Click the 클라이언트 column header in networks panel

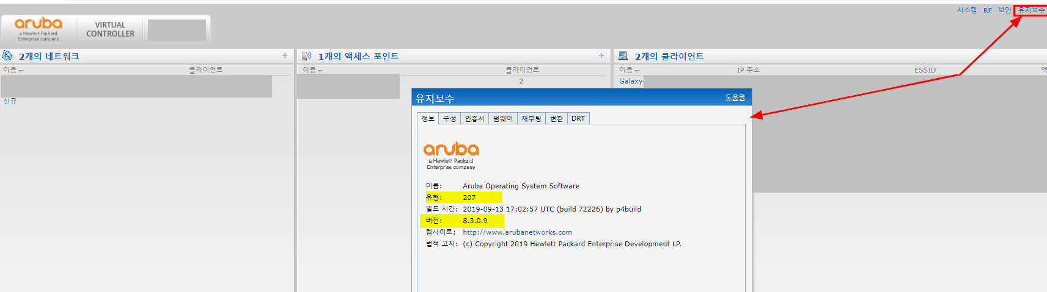206,70
